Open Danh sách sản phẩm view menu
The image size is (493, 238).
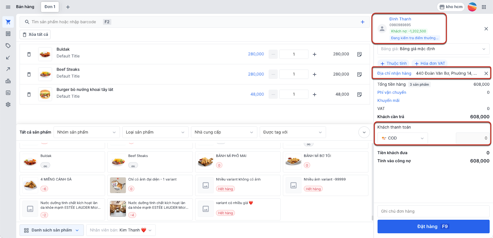pos(52,230)
